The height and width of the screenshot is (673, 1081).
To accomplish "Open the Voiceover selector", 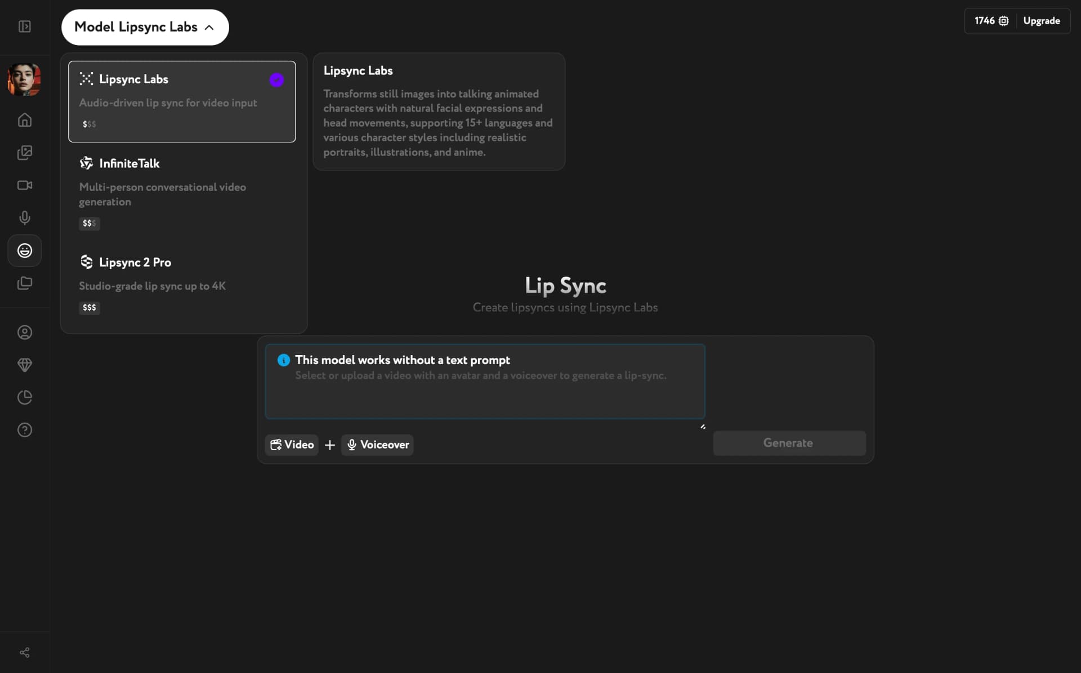I will click(377, 445).
